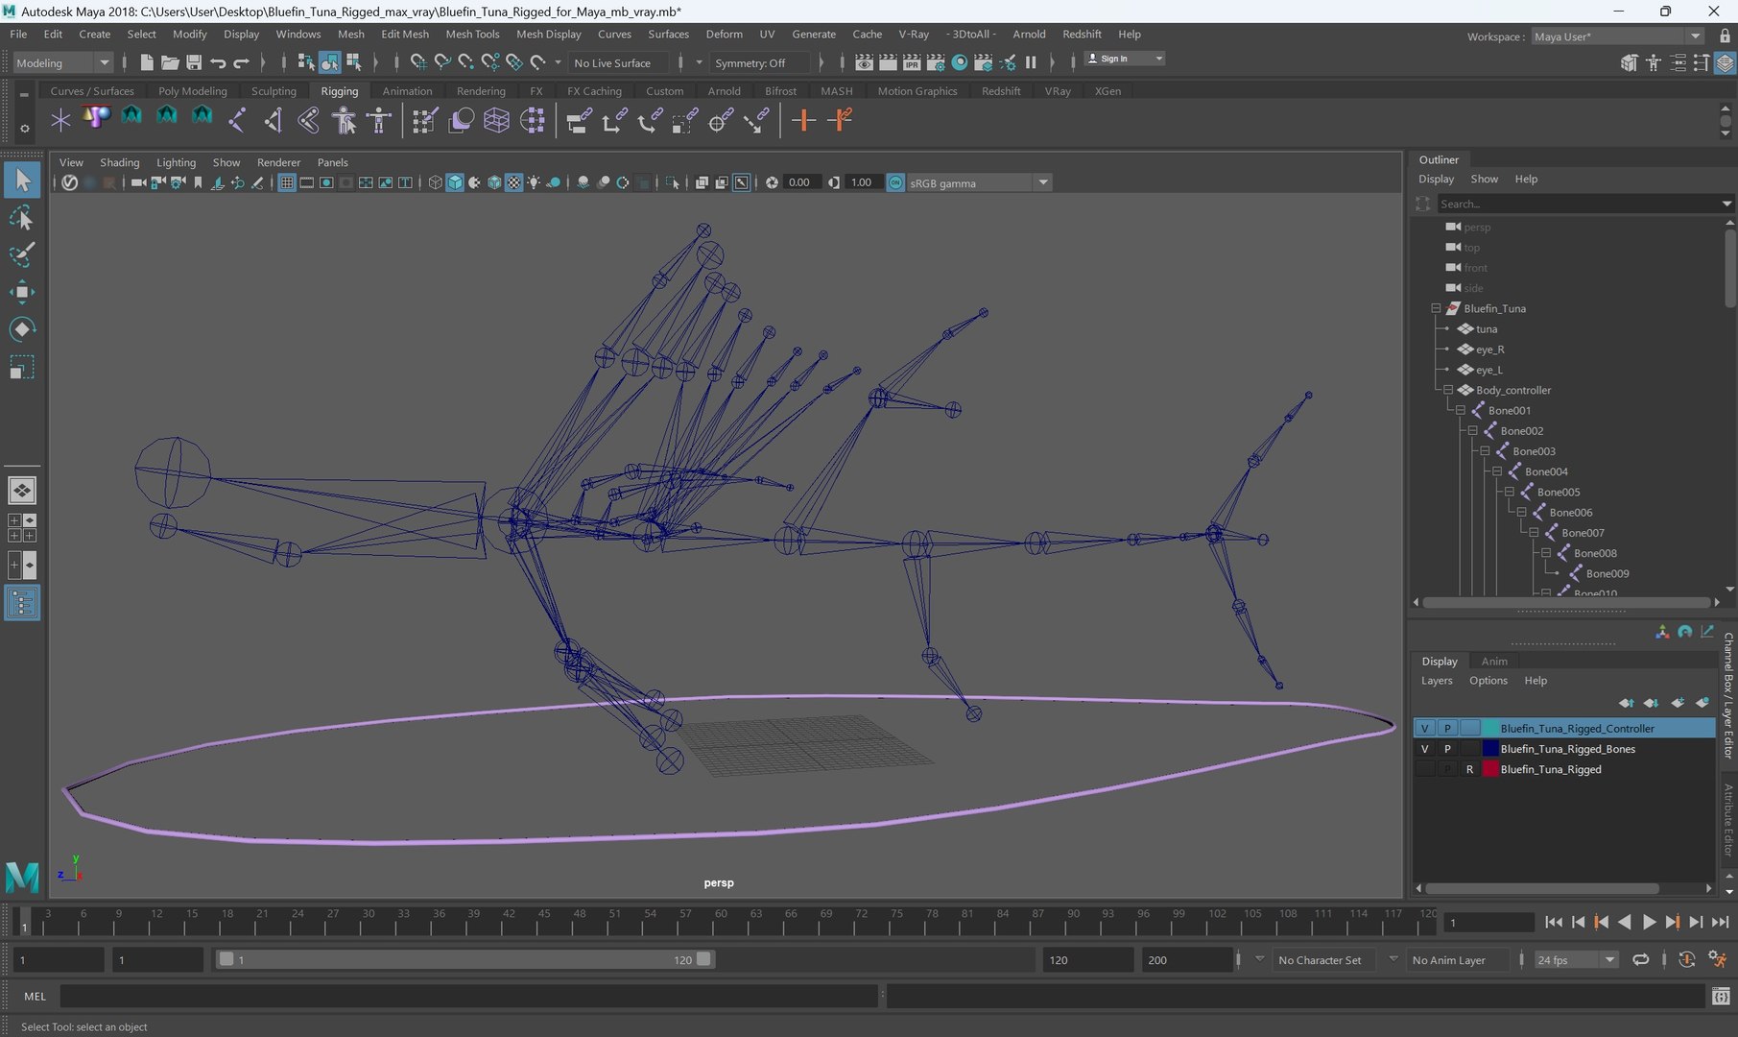This screenshot has width=1738, height=1037.
Task: Collapse Body_controller node in Outliner
Action: [1448, 390]
